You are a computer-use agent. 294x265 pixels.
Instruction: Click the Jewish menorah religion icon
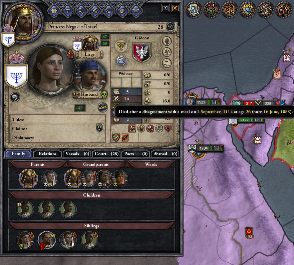point(121,46)
